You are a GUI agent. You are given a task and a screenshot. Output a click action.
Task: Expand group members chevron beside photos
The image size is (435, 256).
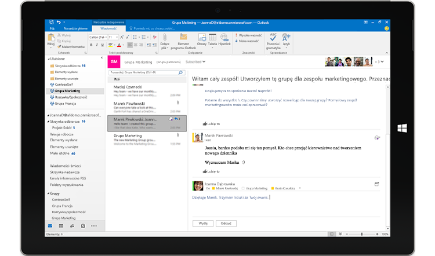[382, 61]
